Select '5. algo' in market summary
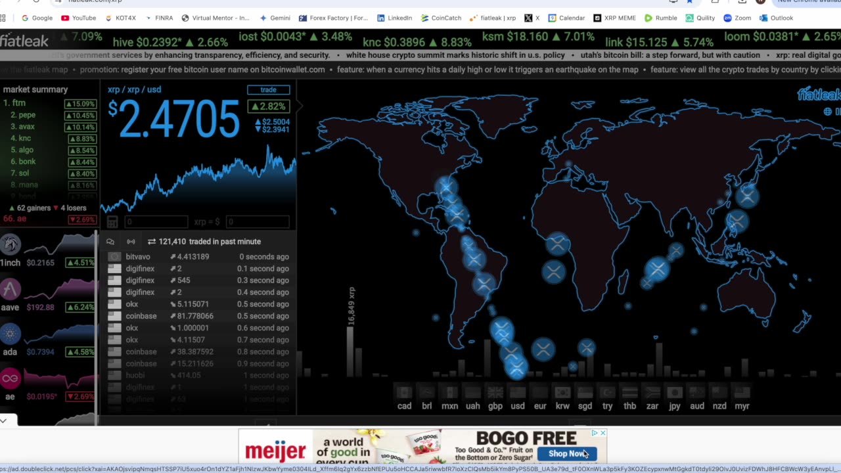This screenshot has height=473, width=841. (x=49, y=150)
